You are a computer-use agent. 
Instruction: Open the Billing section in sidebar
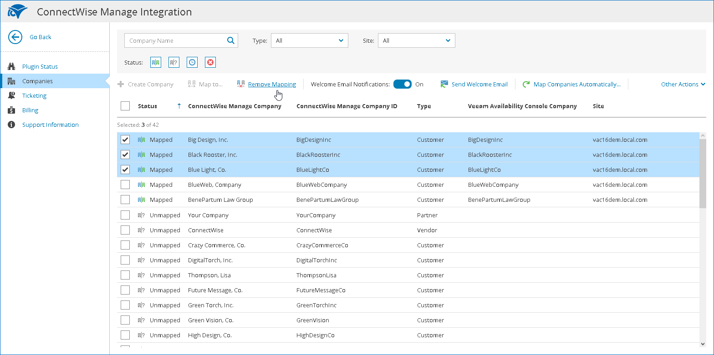pyautogui.click(x=30, y=110)
